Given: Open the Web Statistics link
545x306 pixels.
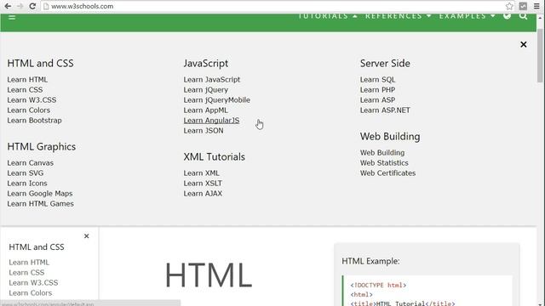Looking at the screenshot, I should [384, 162].
